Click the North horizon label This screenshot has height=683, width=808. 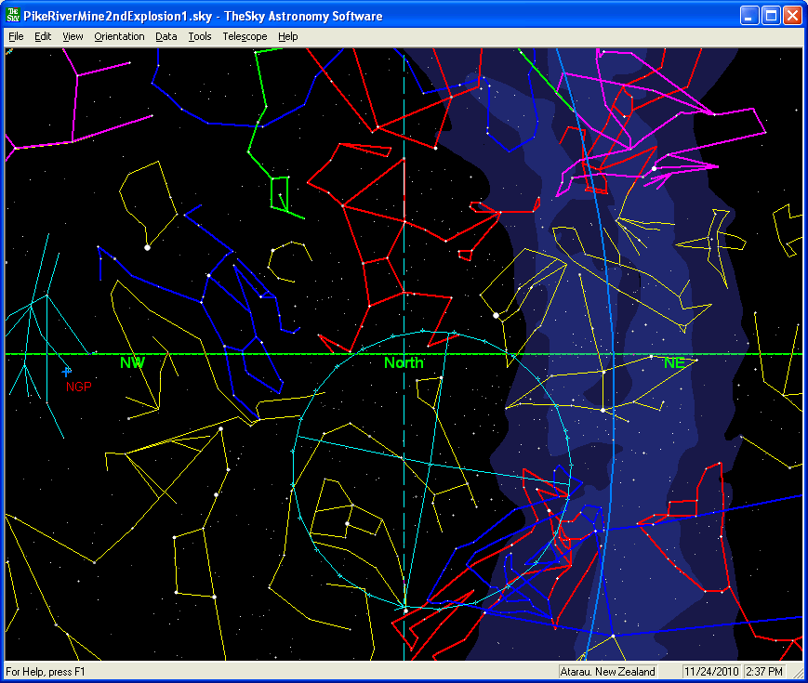point(404,363)
